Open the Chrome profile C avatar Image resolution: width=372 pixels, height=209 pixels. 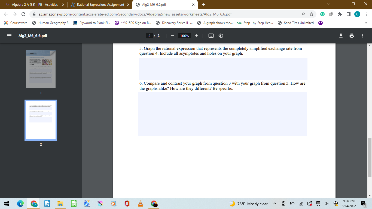(x=357, y=14)
